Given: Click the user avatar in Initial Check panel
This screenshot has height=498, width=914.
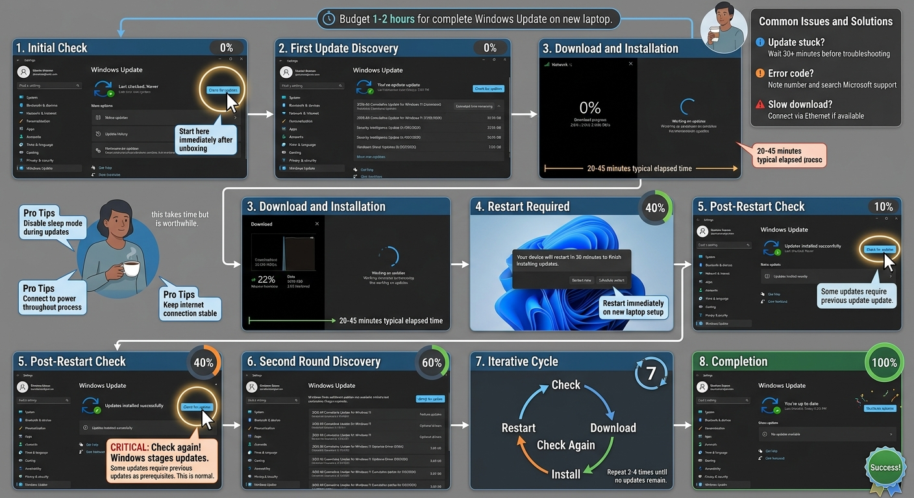Looking at the screenshot, I should (23, 71).
